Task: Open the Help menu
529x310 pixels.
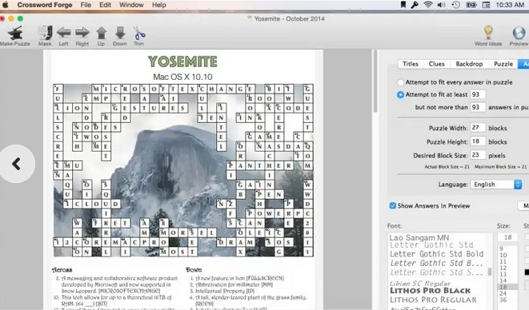Action: 159,5
